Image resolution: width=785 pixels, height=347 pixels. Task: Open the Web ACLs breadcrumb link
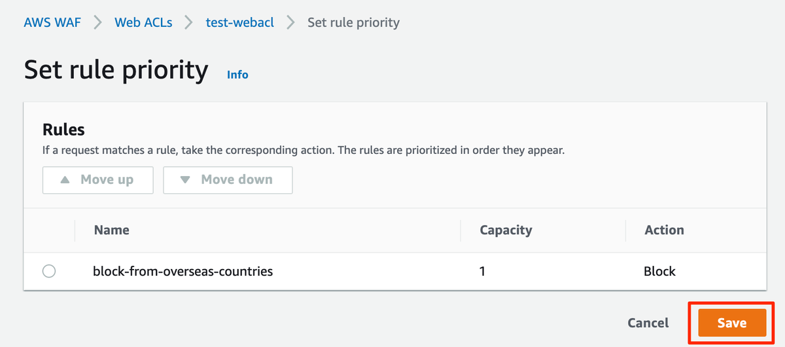click(x=143, y=22)
